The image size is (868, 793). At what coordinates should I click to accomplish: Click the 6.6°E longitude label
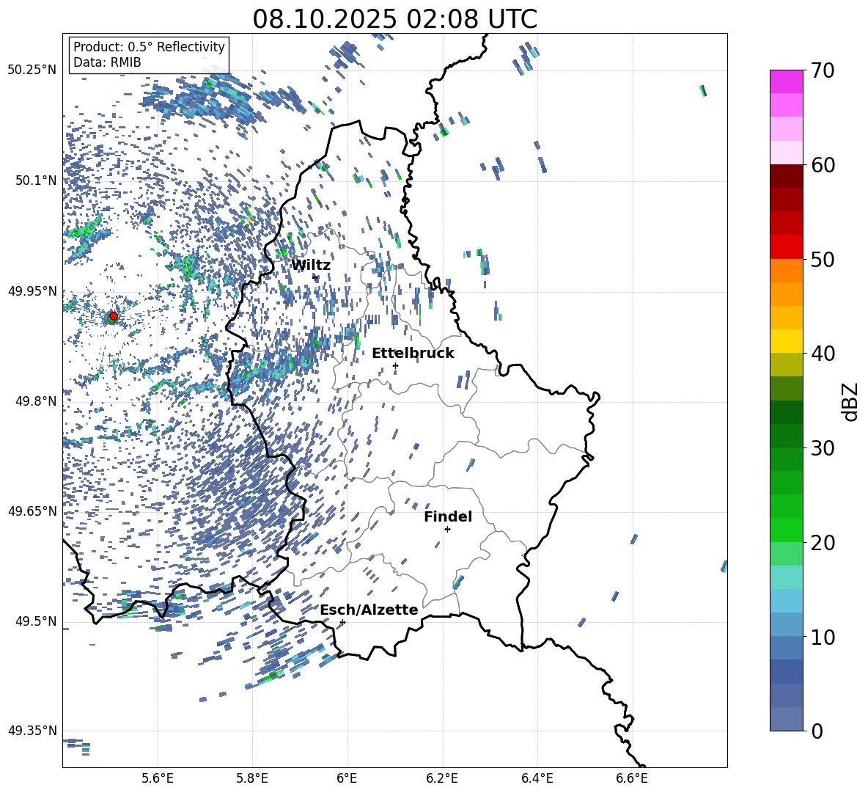pos(632,778)
